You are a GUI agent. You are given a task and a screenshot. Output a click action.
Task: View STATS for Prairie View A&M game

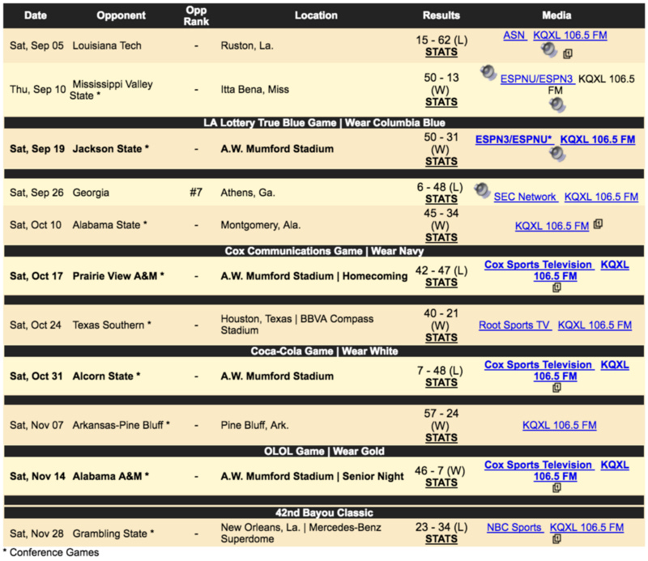441,283
